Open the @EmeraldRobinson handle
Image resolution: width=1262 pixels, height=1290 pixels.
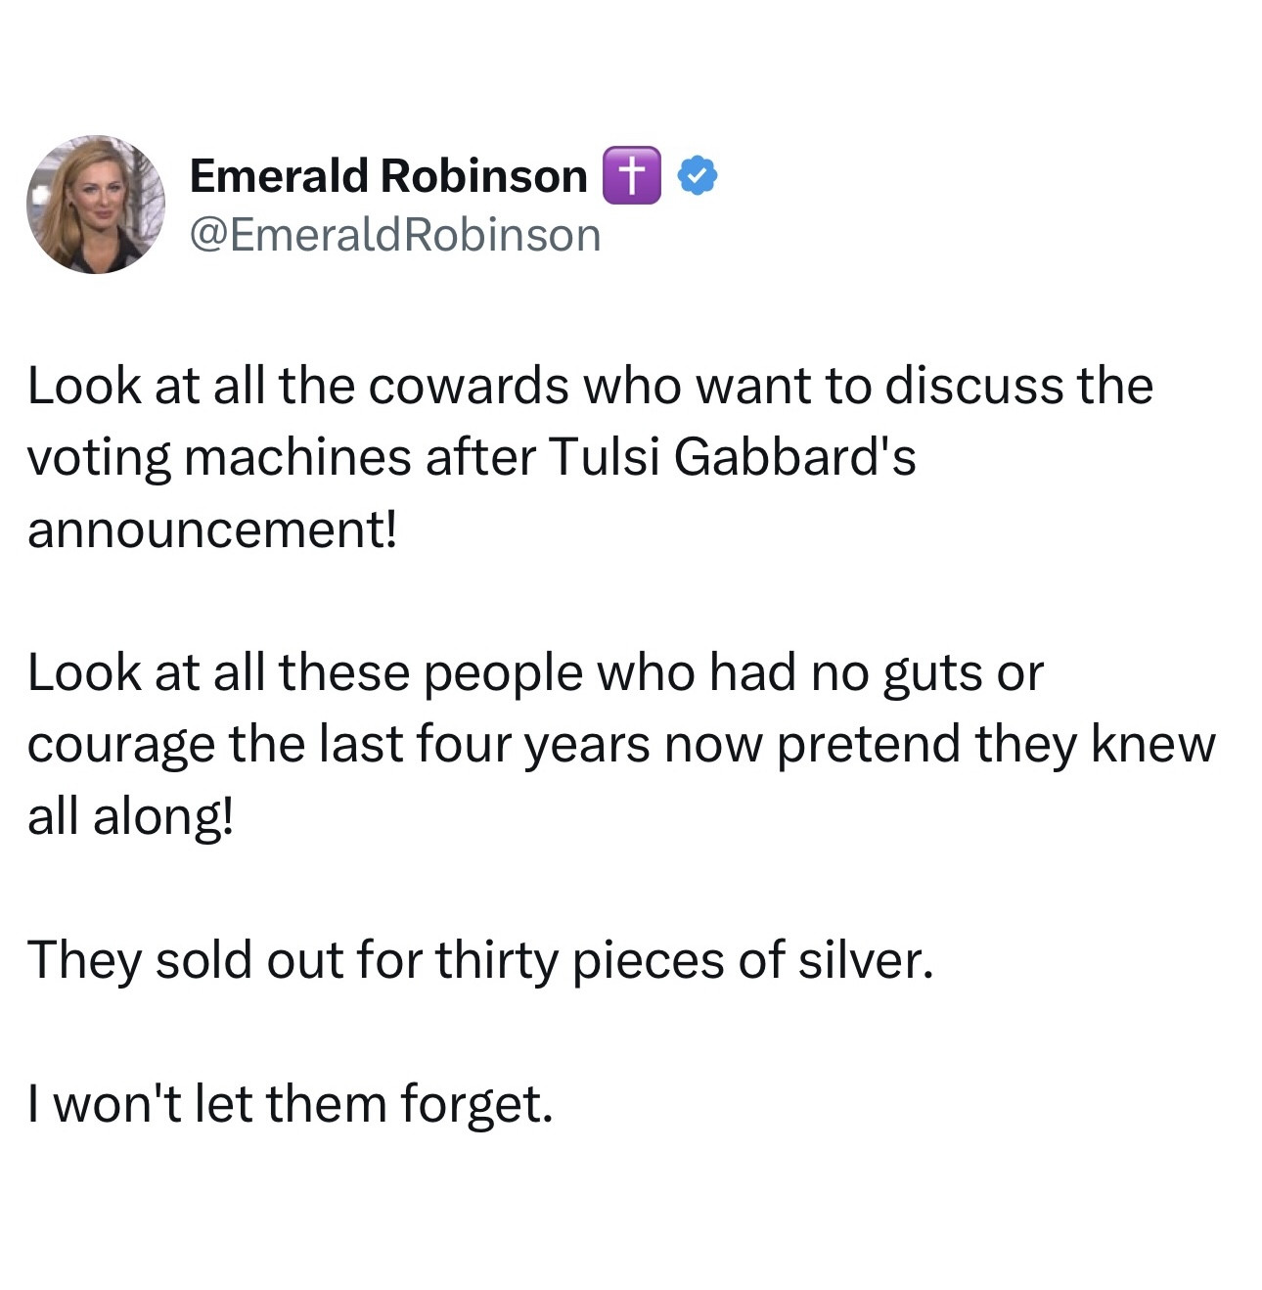click(394, 236)
